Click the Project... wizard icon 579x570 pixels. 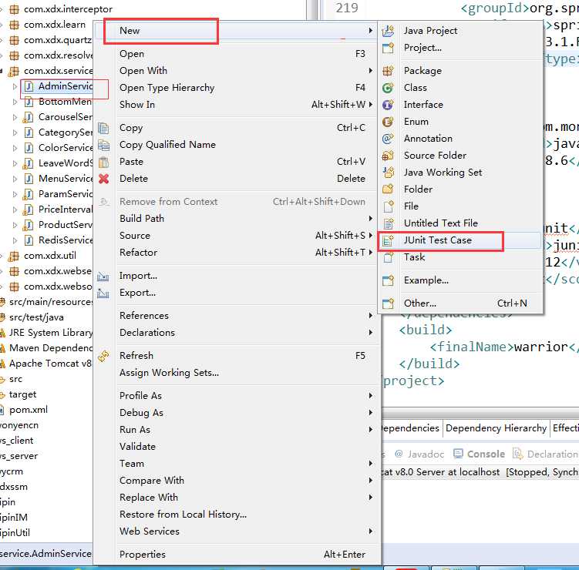pos(388,48)
